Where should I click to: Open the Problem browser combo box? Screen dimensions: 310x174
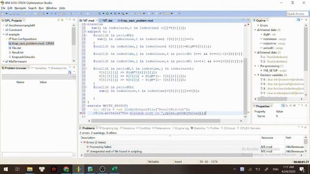39,77
